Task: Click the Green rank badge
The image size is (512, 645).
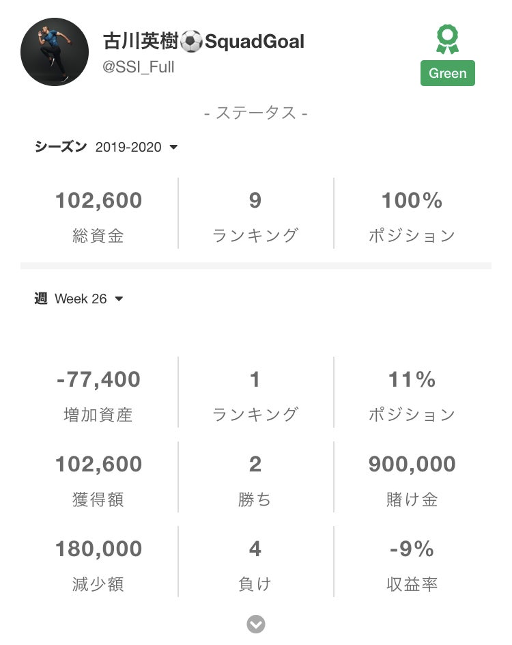Action: pos(448,73)
